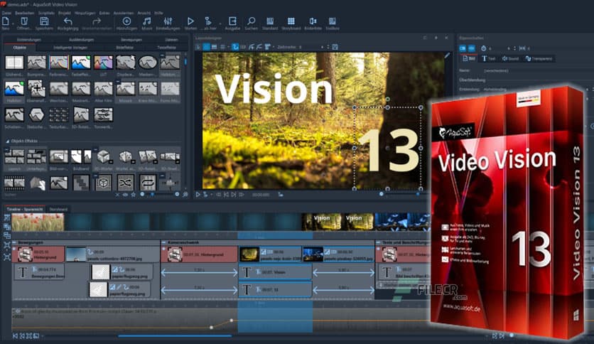Open the Ausgabe export icon

[232, 23]
